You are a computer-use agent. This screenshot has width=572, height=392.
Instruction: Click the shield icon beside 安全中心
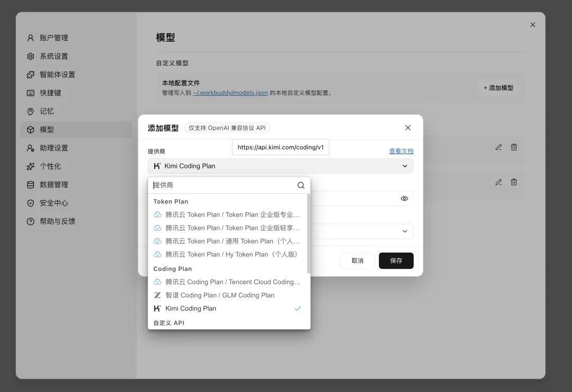(31, 203)
